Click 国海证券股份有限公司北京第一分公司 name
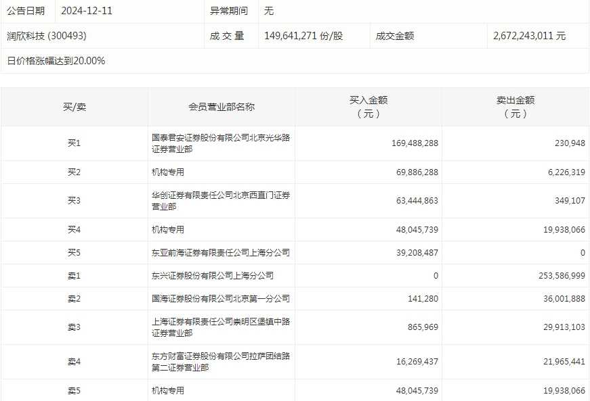Screen dimensions: 590x401 (x=221, y=298)
